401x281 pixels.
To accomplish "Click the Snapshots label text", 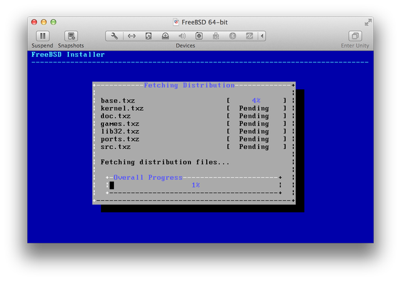I will point(71,46).
